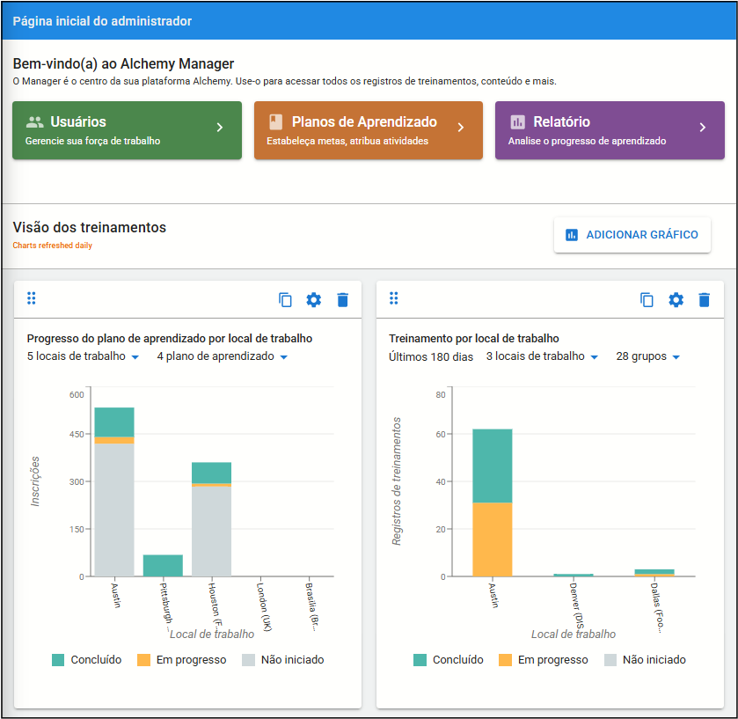The width and height of the screenshot is (738, 719).
Task: Click the copy icon on the left chart card
Action: [x=285, y=300]
